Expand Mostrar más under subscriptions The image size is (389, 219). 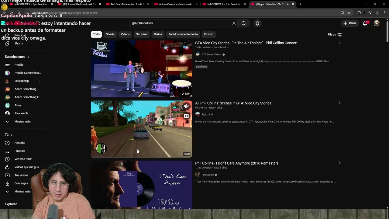click(23, 121)
